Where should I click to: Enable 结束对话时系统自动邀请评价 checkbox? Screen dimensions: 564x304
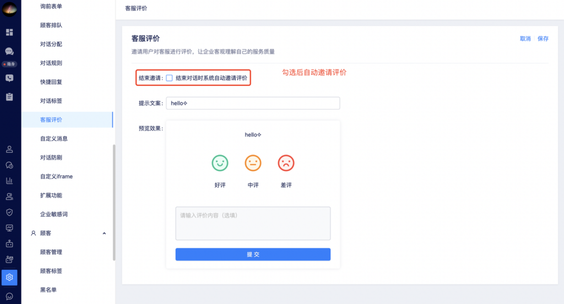(x=170, y=78)
